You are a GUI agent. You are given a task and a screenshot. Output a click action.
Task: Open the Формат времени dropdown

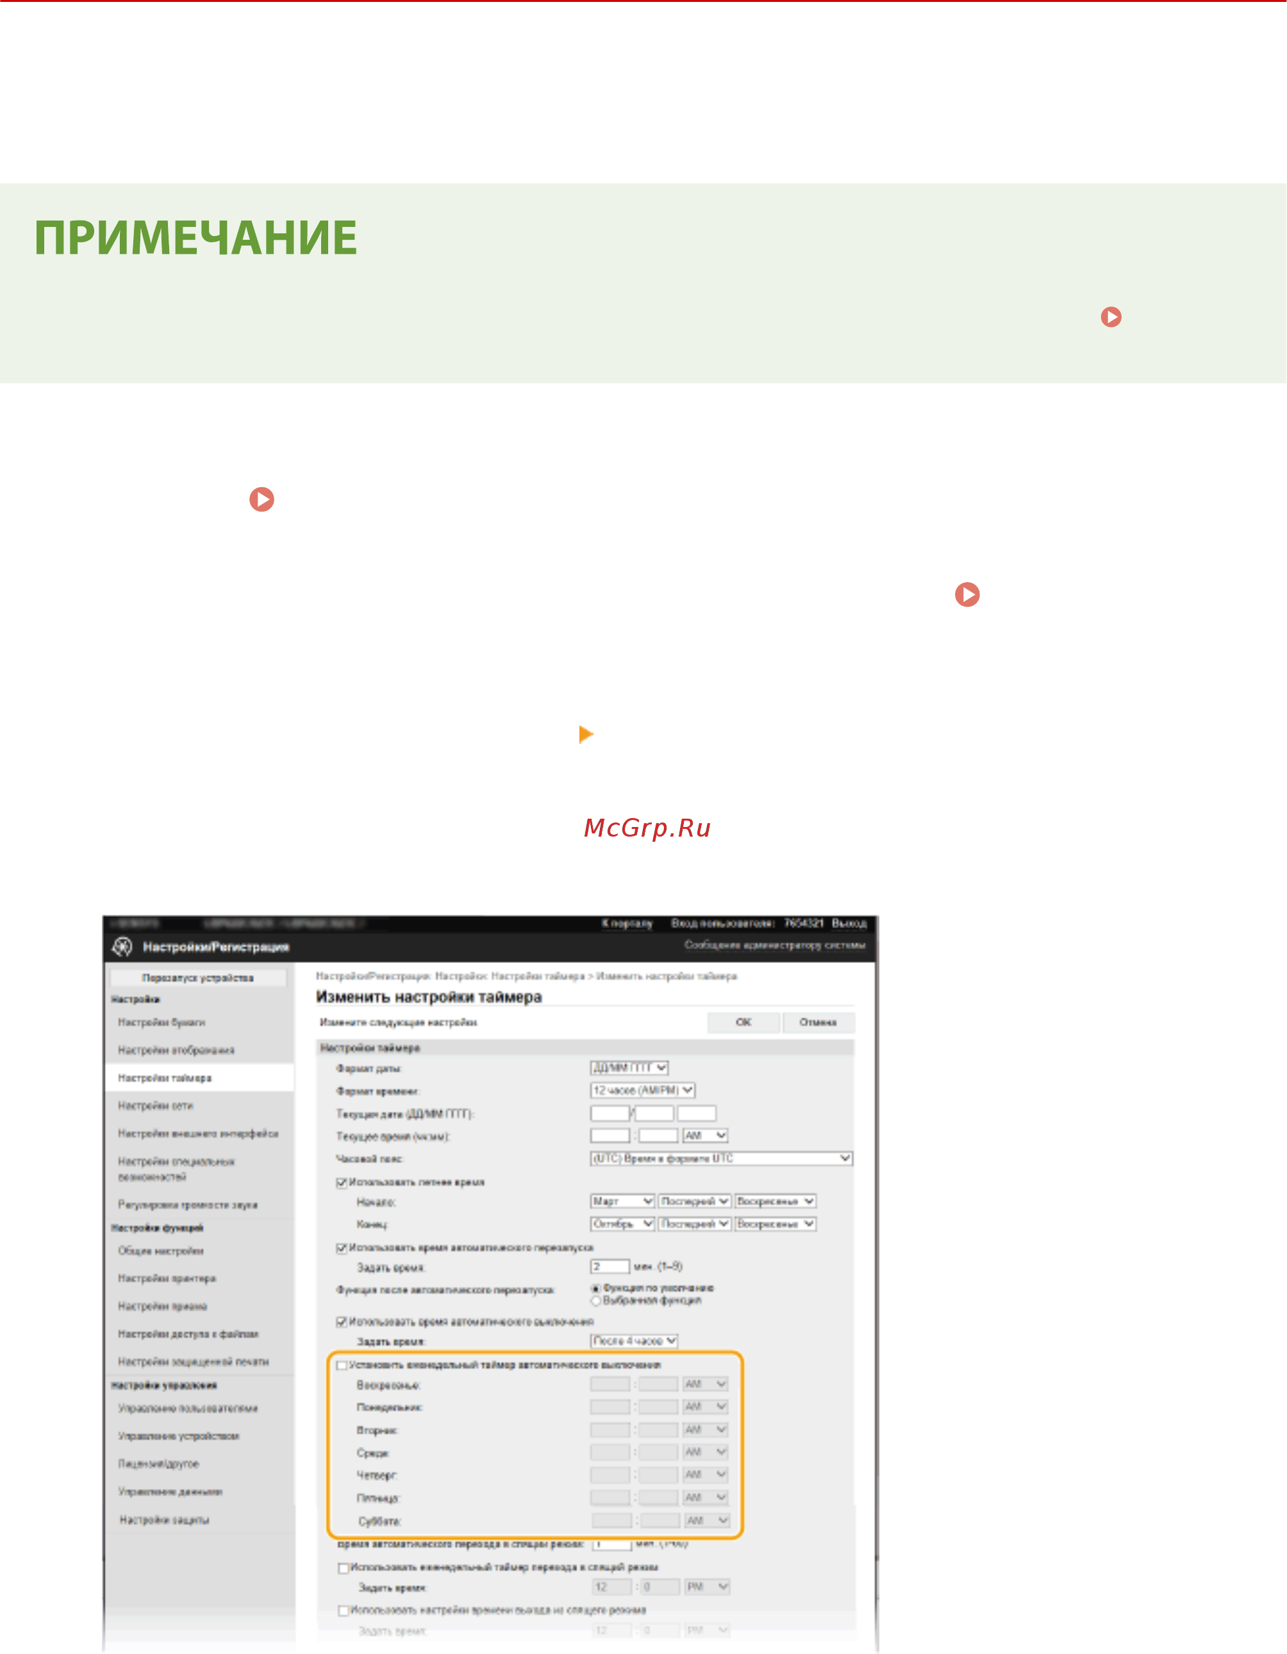pyautogui.click(x=643, y=1090)
